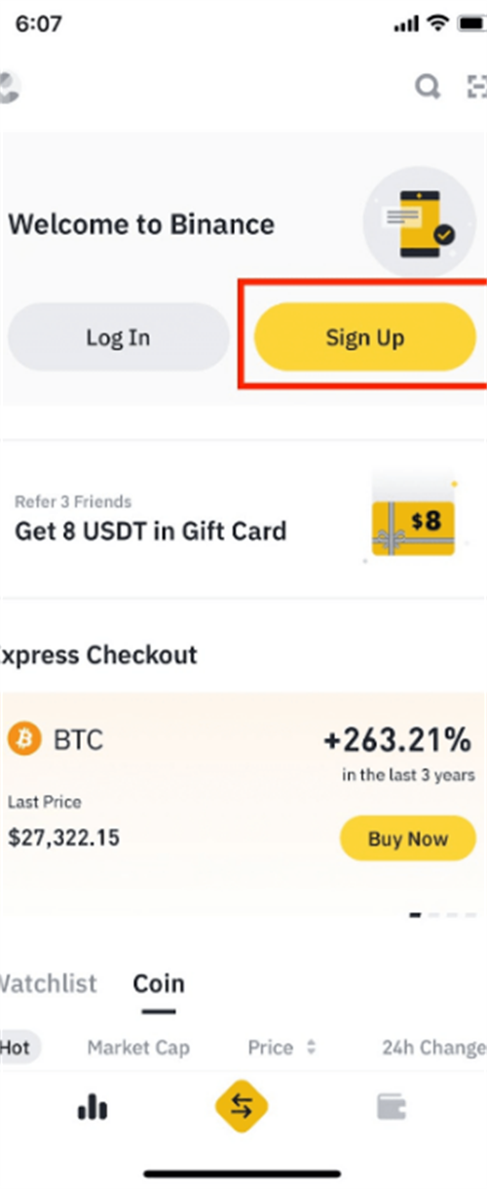This screenshot has width=487, height=1189.
Task: Tap the Log In button
Action: click(118, 337)
